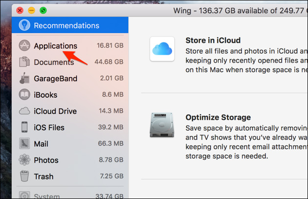The image size is (308, 199).
Task: Click the 7.25 GB Trash size
Action: [111, 176]
